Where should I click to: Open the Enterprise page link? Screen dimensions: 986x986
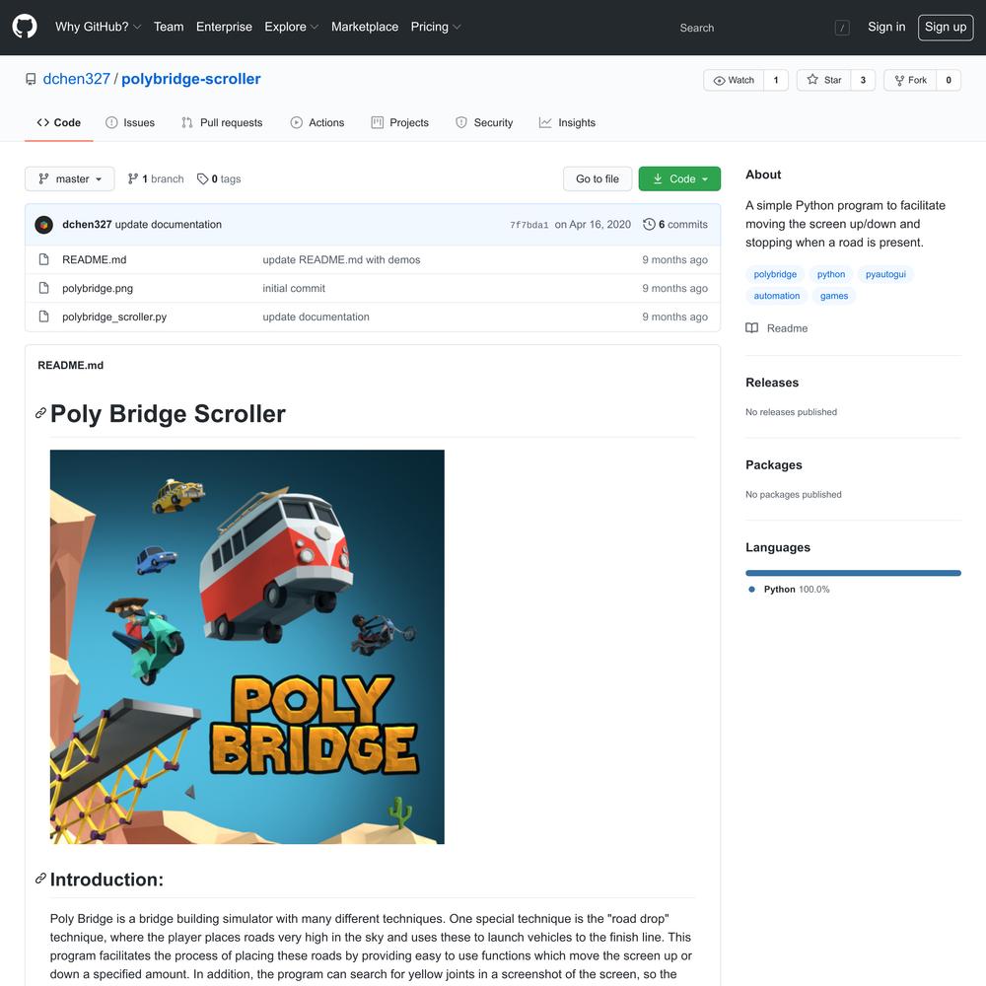[x=224, y=27]
